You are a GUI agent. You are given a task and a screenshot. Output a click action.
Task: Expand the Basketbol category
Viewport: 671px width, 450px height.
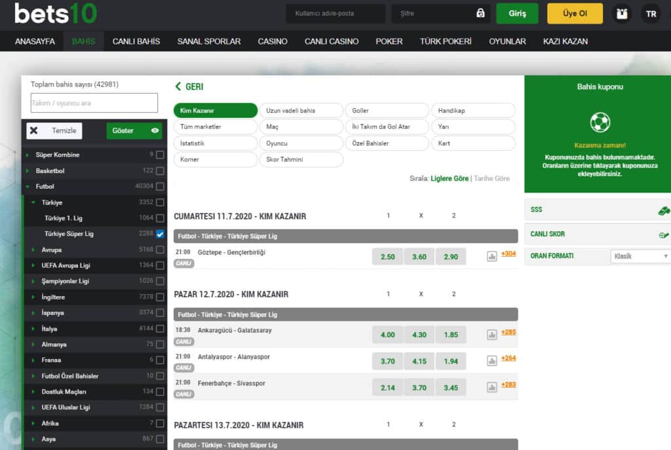[28, 171]
